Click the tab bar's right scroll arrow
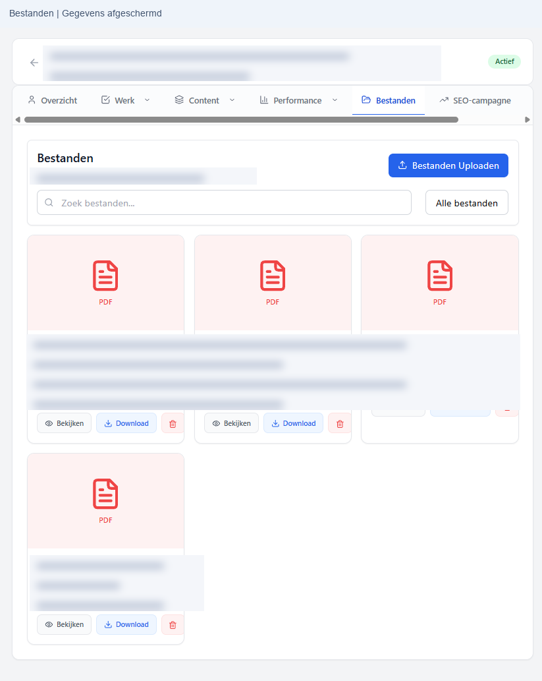The height and width of the screenshot is (681, 542). pyautogui.click(x=528, y=119)
